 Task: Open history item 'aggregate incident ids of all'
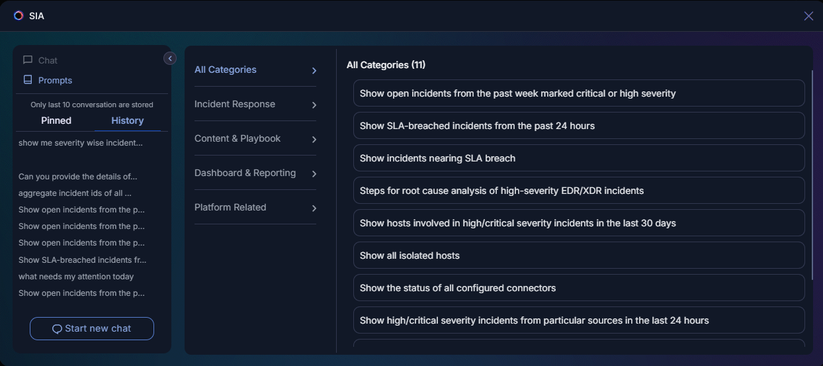[75, 193]
